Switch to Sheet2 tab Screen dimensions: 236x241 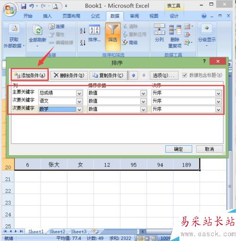[57, 232]
